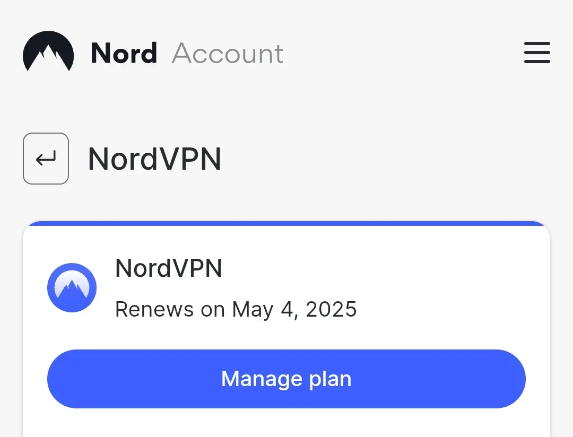Click the word Manage on the blue button
Image resolution: width=573 pixels, height=437 pixels.
click(x=262, y=379)
